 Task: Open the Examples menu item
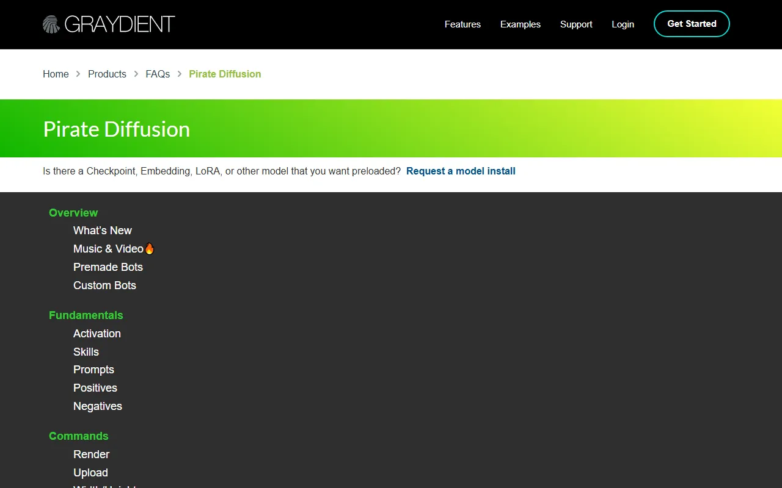520,24
